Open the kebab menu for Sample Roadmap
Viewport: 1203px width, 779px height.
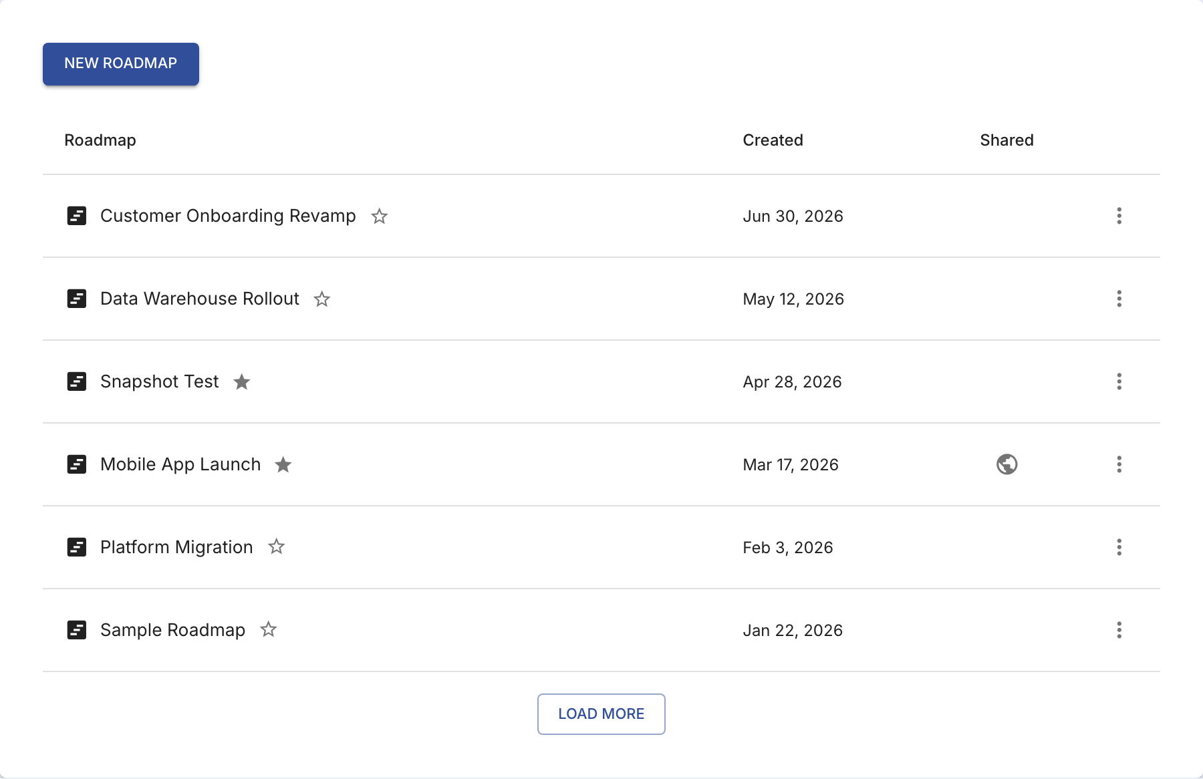pos(1119,630)
